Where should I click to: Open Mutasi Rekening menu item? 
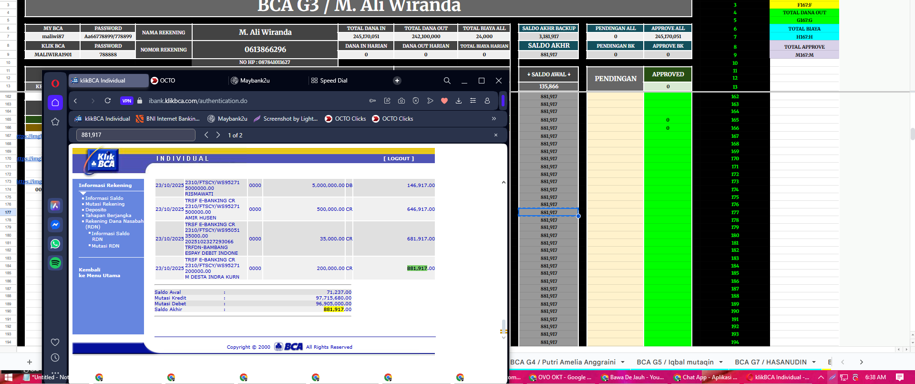pos(104,204)
